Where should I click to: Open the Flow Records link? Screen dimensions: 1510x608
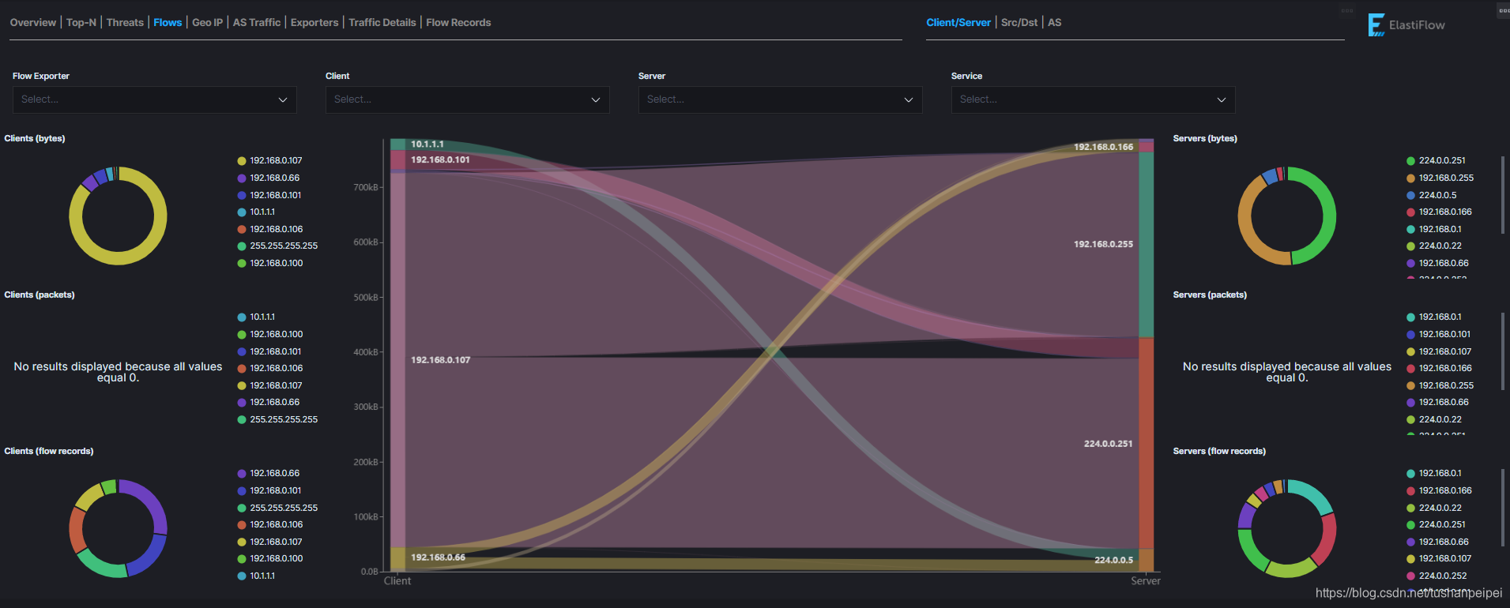coord(458,23)
